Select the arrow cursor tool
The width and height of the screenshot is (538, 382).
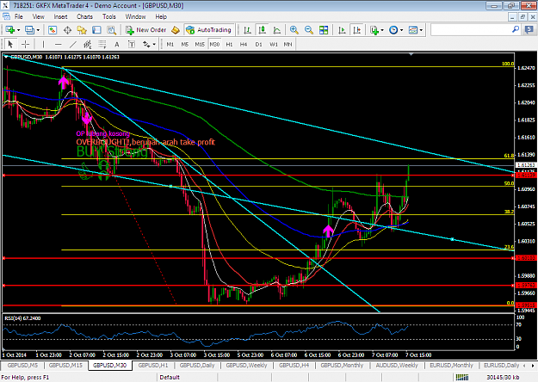(x=10, y=44)
